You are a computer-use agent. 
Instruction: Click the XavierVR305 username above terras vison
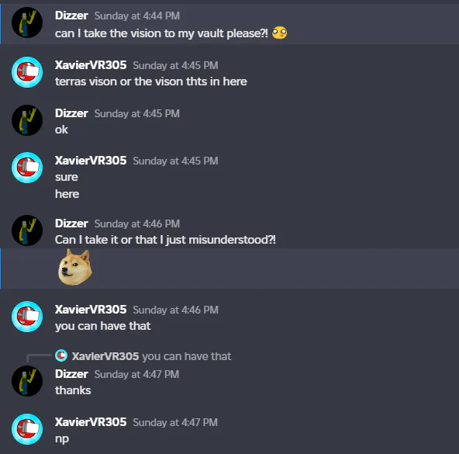click(x=91, y=65)
